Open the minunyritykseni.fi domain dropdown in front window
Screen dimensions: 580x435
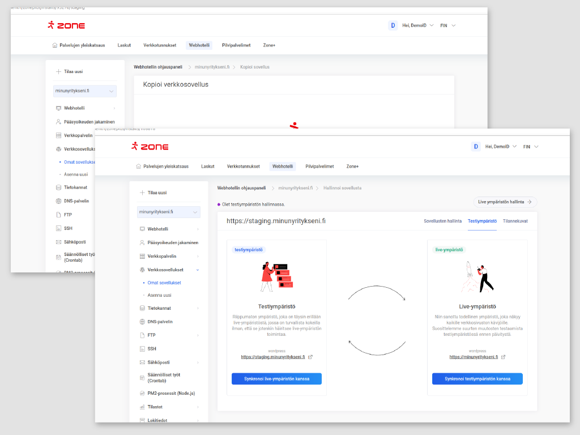169,212
